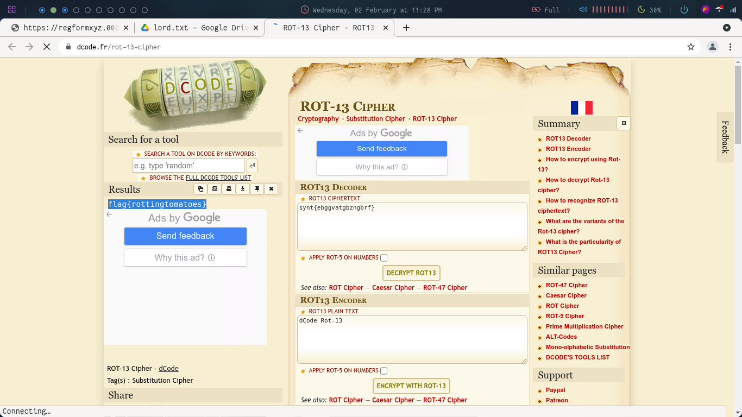Open ROT13 Encoder summary link
This screenshot has height=417, width=742.
point(568,149)
